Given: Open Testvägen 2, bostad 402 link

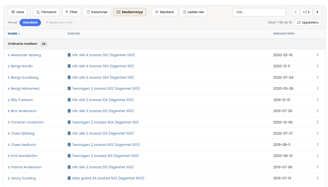Looking at the screenshot, I should tap(106, 145).
